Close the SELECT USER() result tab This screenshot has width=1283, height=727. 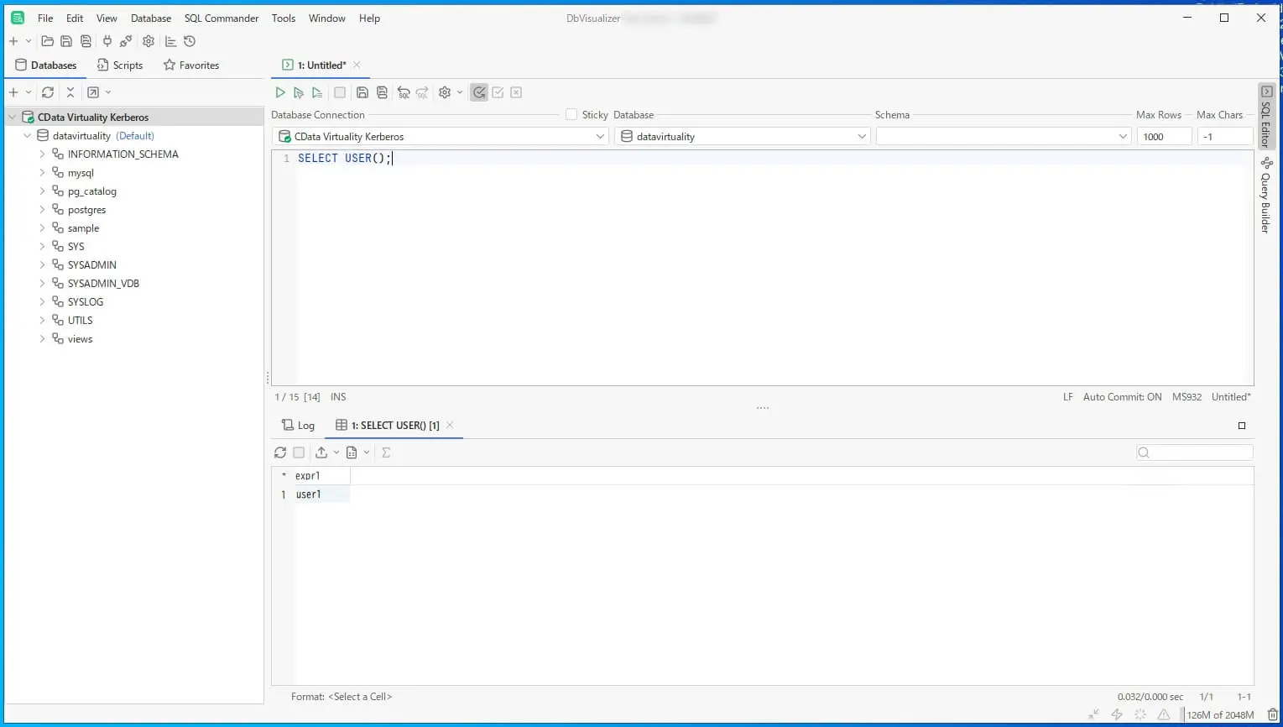point(450,425)
